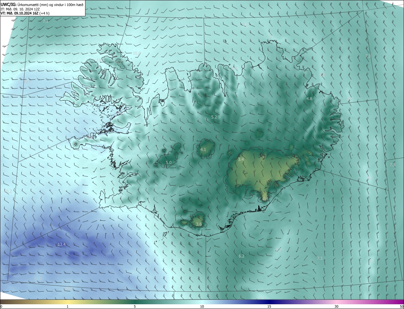Viewport: 404px width, 309px height.
Task: Click the '0' tick label on the color scale
Action: click(1, 306)
